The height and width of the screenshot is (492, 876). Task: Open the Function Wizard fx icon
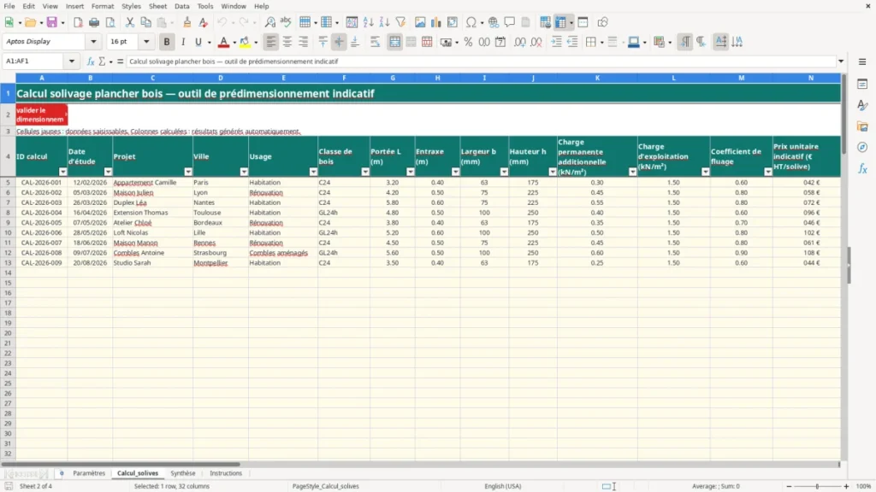click(x=91, y=61)
